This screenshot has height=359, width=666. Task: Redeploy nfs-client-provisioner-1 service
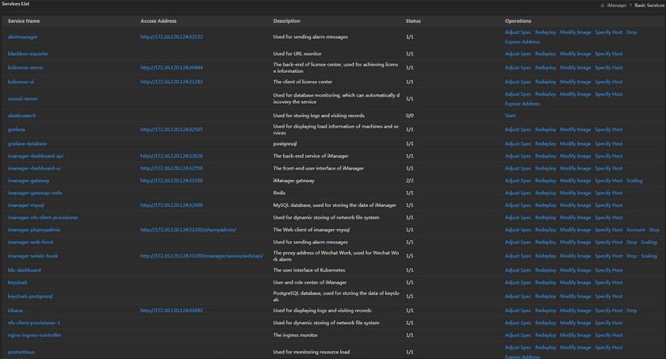point(545,323)
